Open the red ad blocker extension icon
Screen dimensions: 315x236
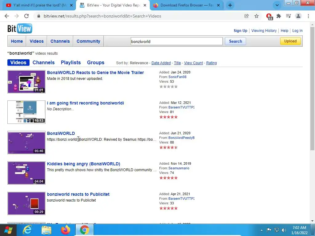click(x=269, y=16)
